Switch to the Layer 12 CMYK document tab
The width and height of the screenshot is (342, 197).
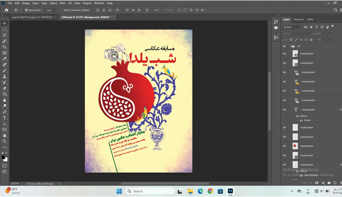pyautogui.click(x=32, y=17)
